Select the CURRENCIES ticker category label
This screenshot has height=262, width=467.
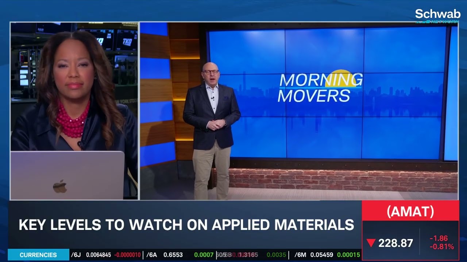pyautogui.click(x=38, y=255)
